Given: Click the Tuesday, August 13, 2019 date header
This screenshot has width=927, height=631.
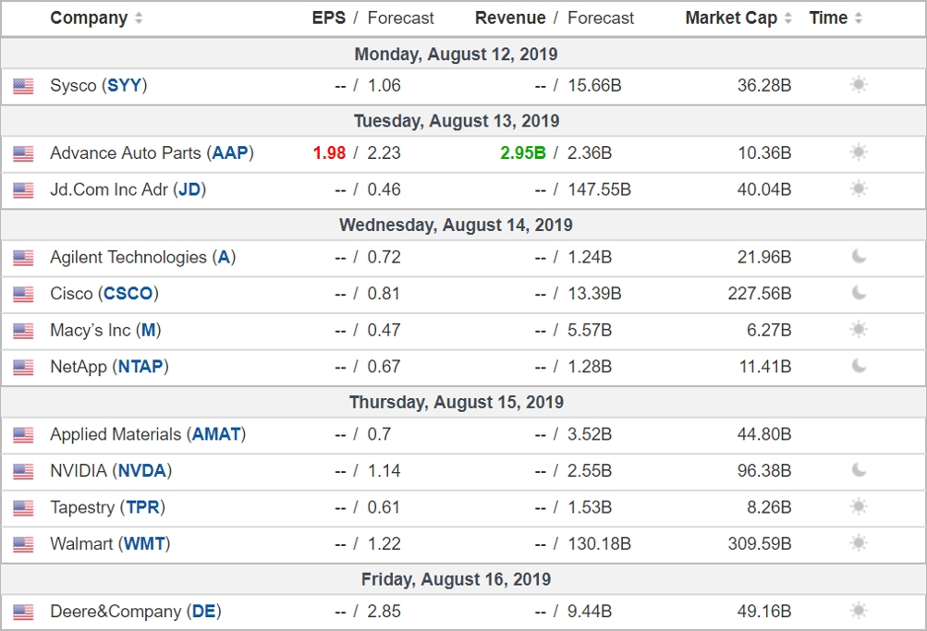Looking at the screenshot, I should click(x=457, y=121).
